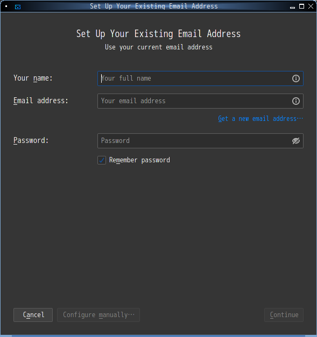Viewport: 317px width, 337px height.
Task: Click the Configure manually button
Action: (x=98, y=315)
